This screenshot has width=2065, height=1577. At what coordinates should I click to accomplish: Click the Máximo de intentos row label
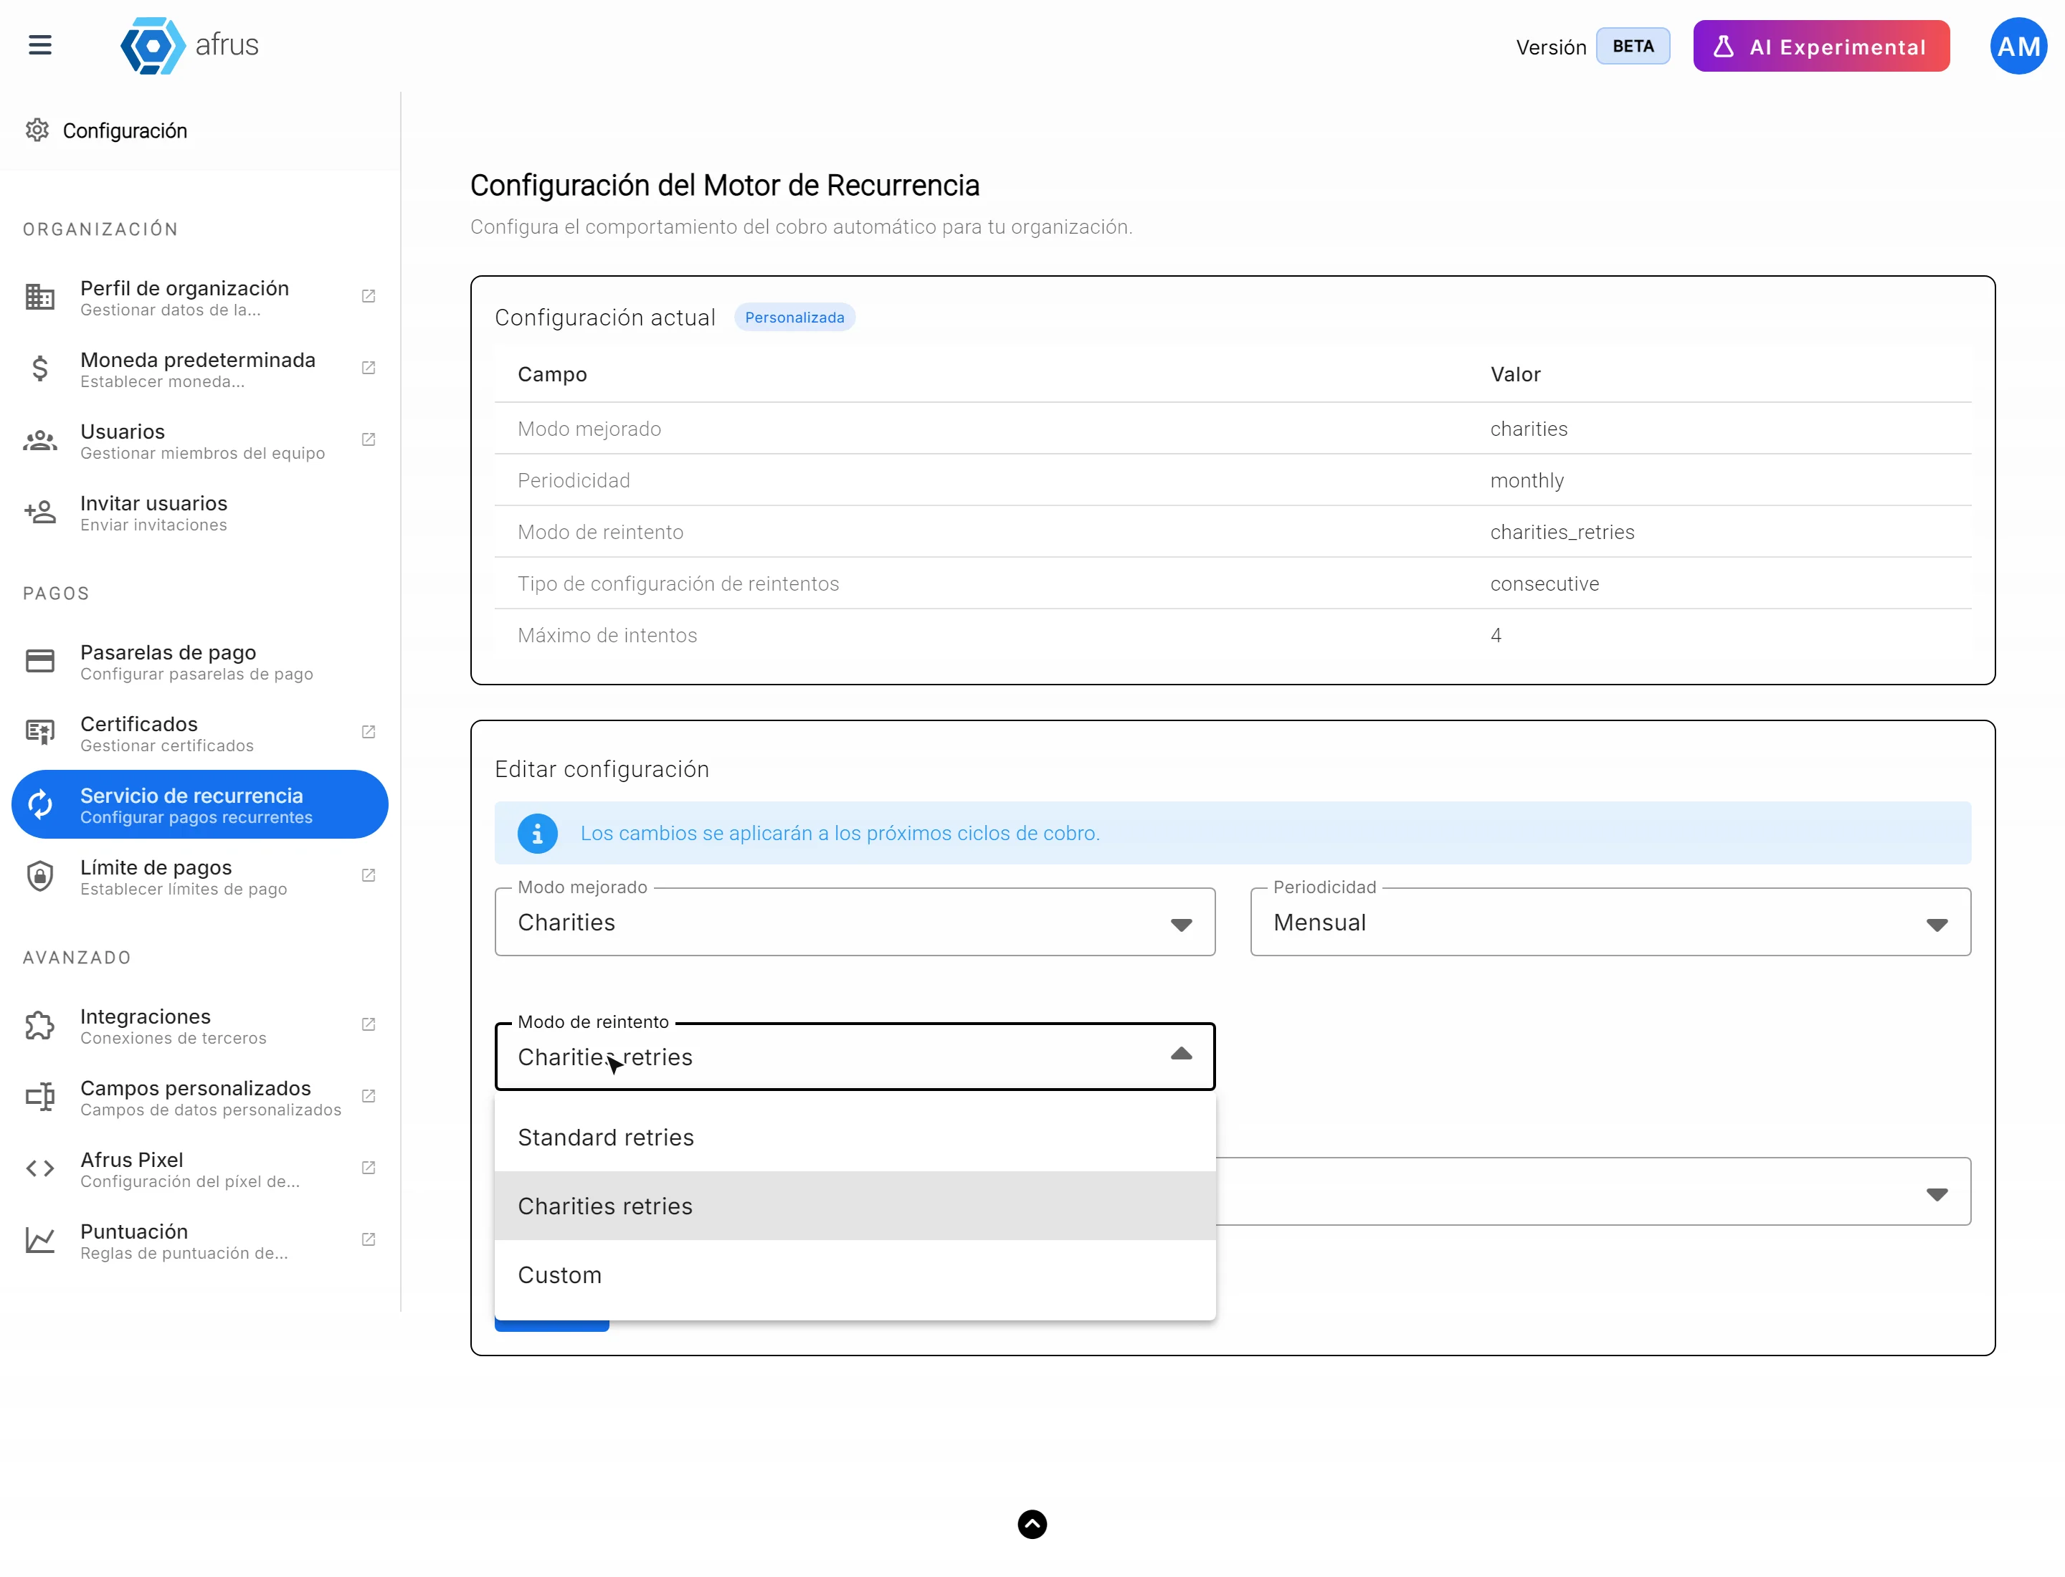607,636
